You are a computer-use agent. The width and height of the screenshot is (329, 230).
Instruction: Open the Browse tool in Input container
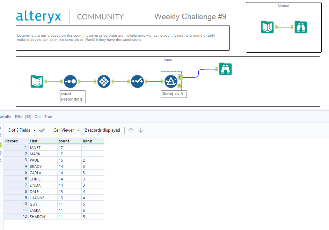[x=225, y=69]
